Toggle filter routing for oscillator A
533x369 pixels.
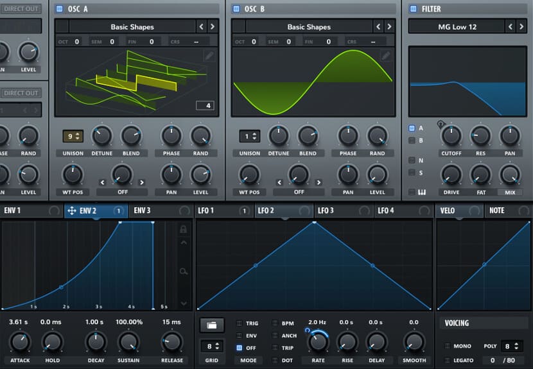[412, 128]
